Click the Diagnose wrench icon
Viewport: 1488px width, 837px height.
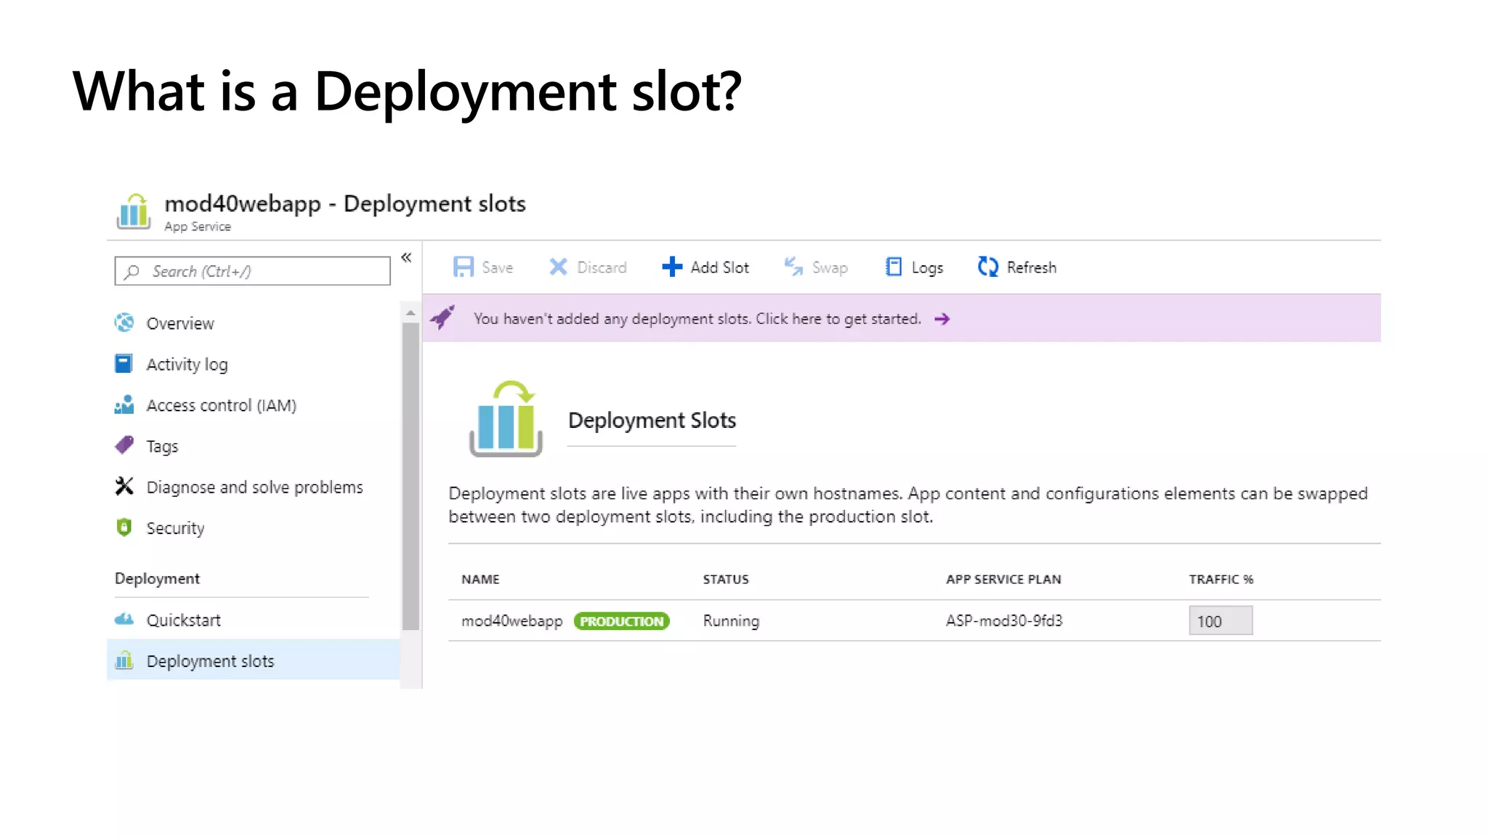click(x=124, y=486)
